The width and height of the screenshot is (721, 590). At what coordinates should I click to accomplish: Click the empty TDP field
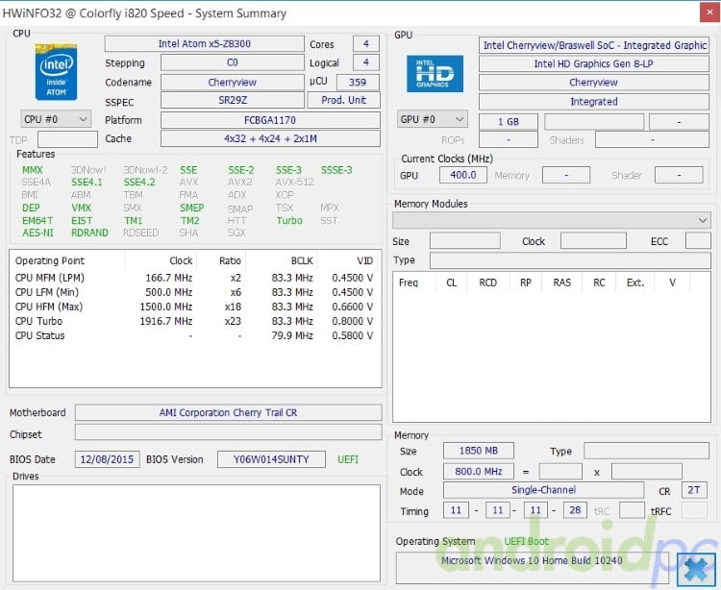coord(67,139)
